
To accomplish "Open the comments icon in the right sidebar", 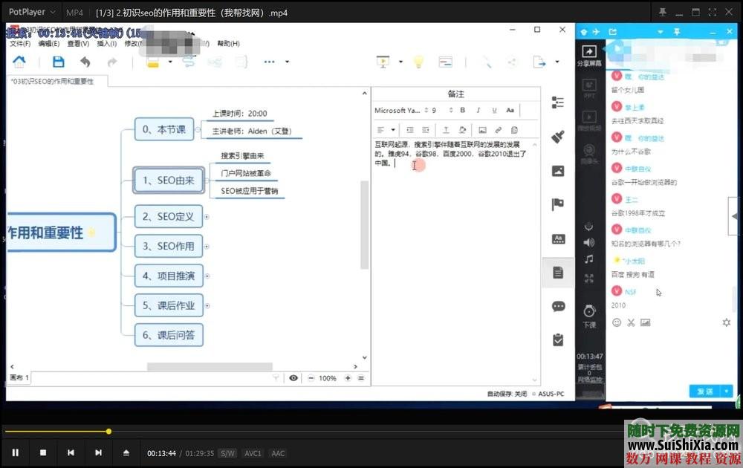I will click(x=559, y=306).
